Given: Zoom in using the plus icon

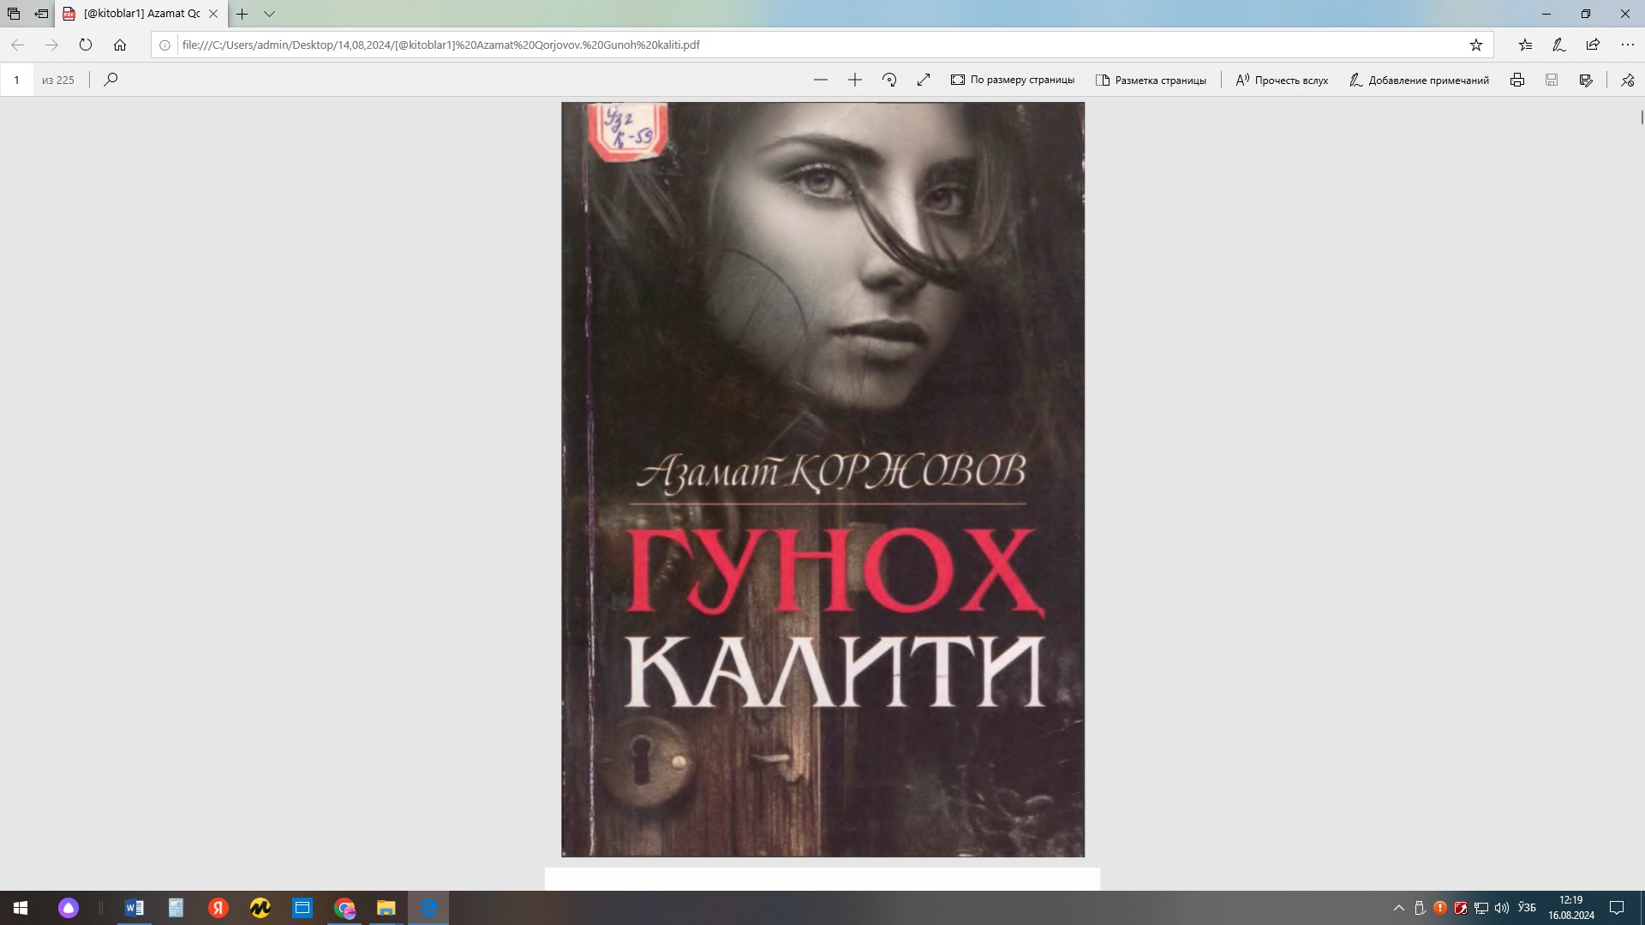Looking at the screenshot, I should (855, 80).
